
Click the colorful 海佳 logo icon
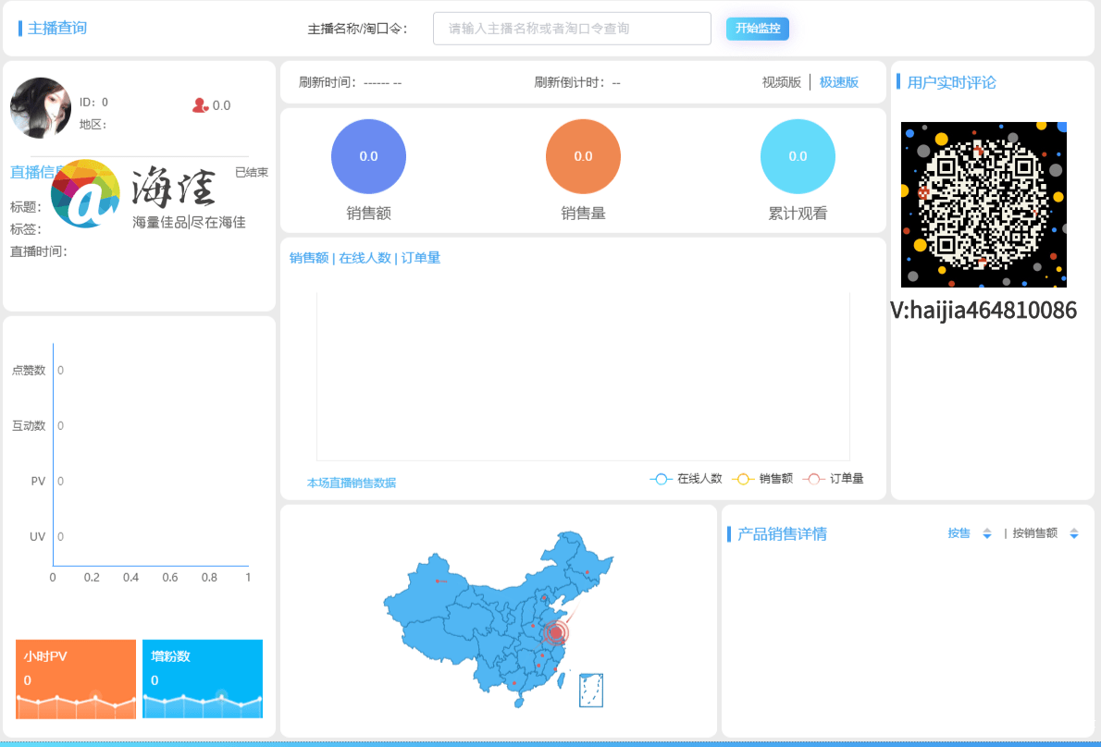pyautogui.click(x=86, y=194)
